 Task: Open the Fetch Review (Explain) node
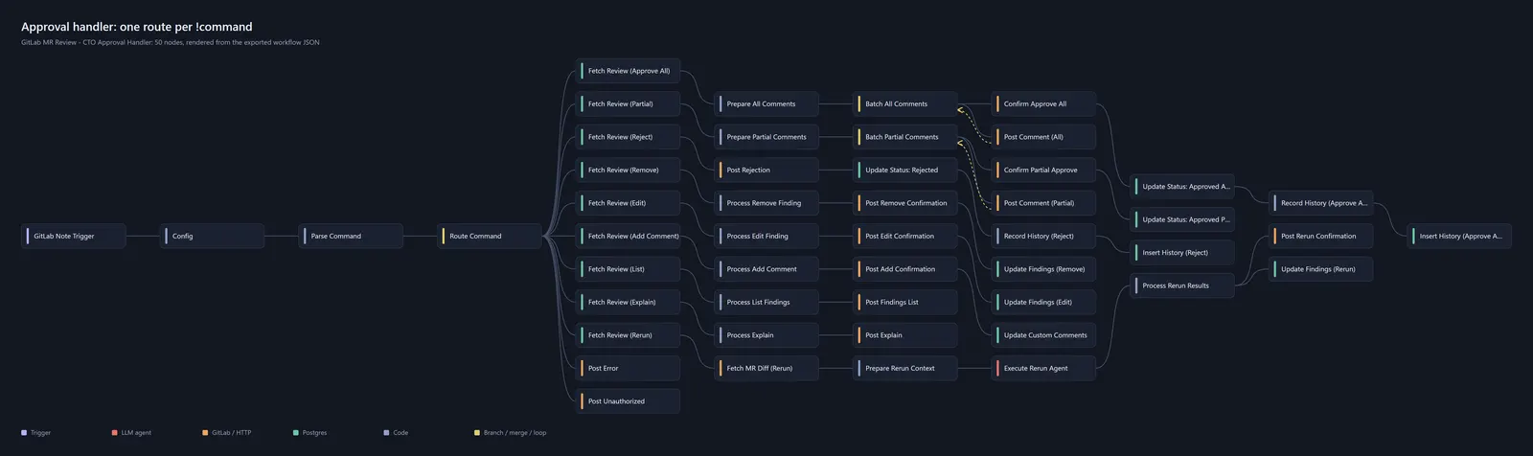(628, 302)
